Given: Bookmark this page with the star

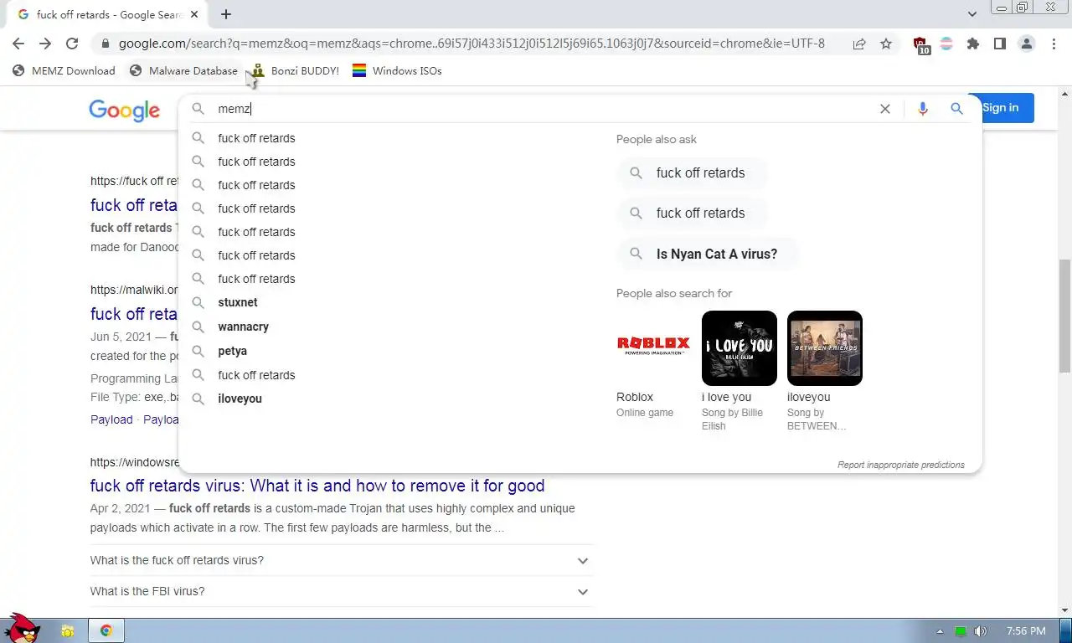Looking at the screenshot, I should tap(886, 44).
